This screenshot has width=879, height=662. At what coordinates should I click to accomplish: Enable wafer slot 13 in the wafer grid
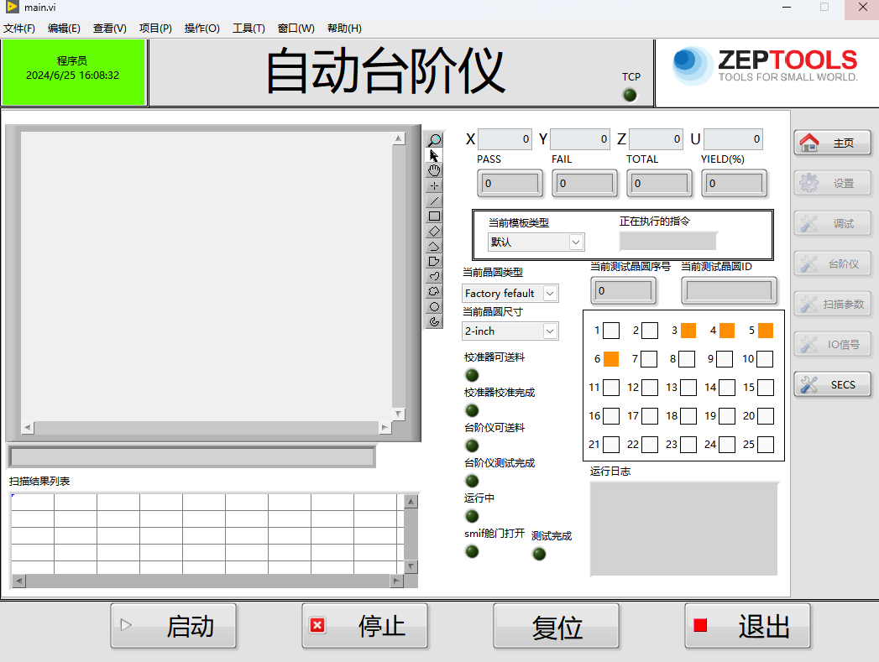pos(688,388)
